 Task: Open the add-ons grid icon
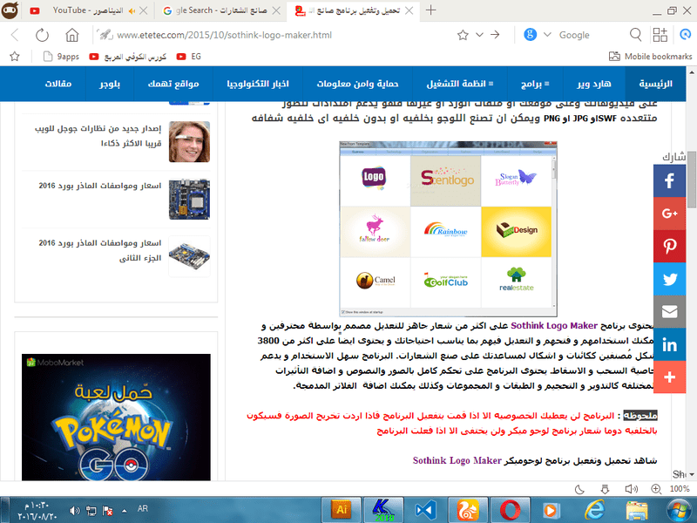[660, 35]
